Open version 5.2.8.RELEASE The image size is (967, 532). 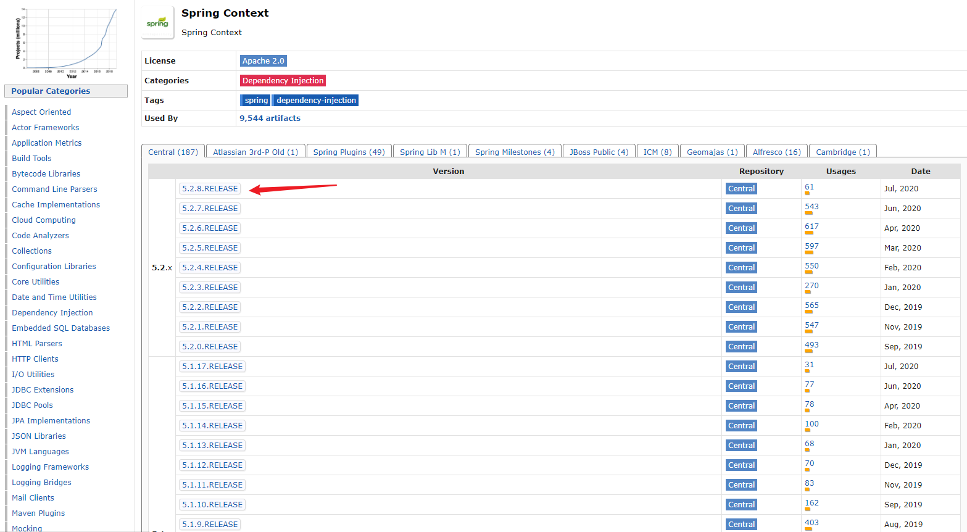click(210, 189)
